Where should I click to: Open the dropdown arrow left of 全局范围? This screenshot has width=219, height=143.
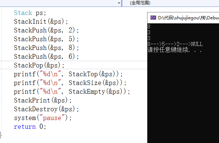(119, 3)
